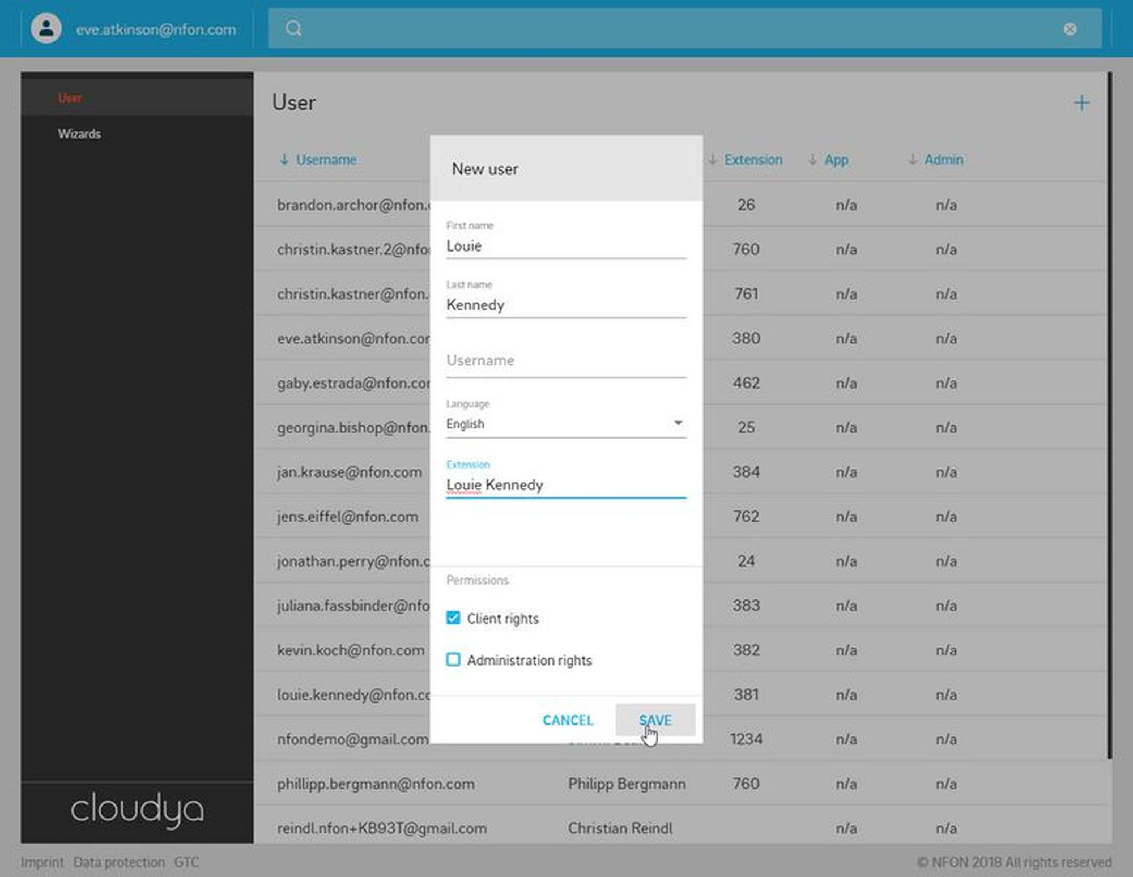Open the Imprint footer link

click(42, 862)
